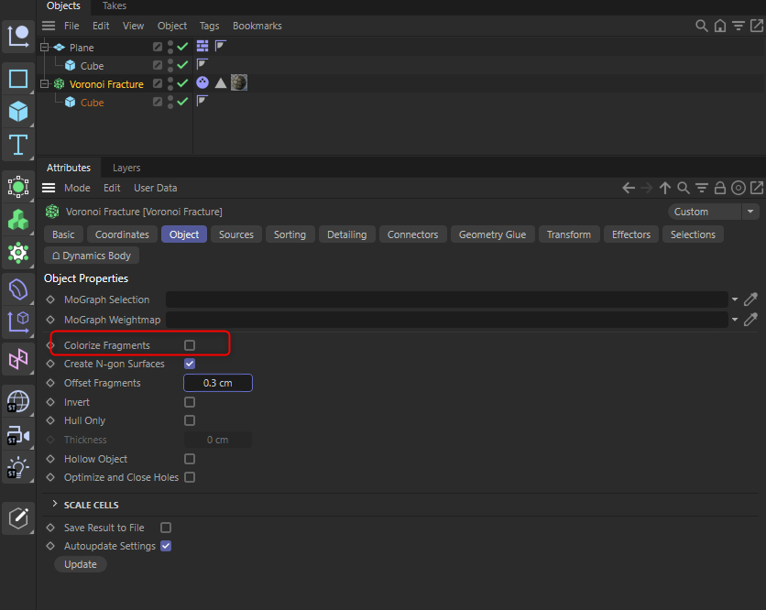Click the Dynamics Body tag on Voronoi Fracture
This screenshot has width=766, height=610.
point(202,82)
